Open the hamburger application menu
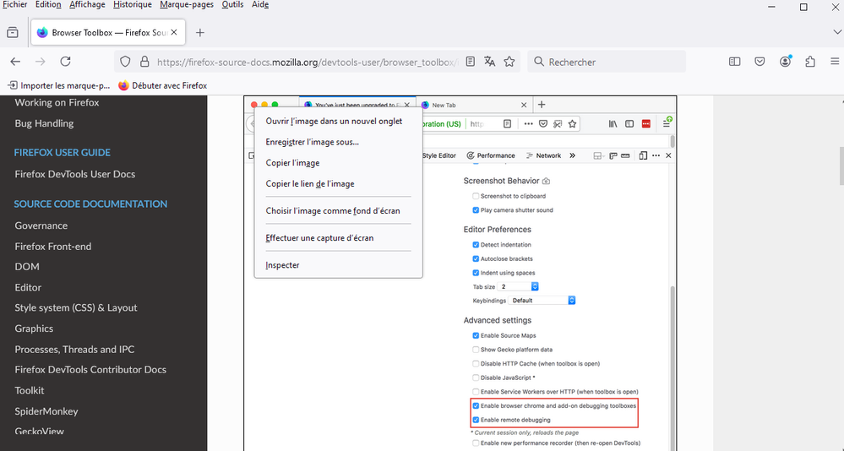The width and height of the screenshot is (844, 451). point(835,62)
